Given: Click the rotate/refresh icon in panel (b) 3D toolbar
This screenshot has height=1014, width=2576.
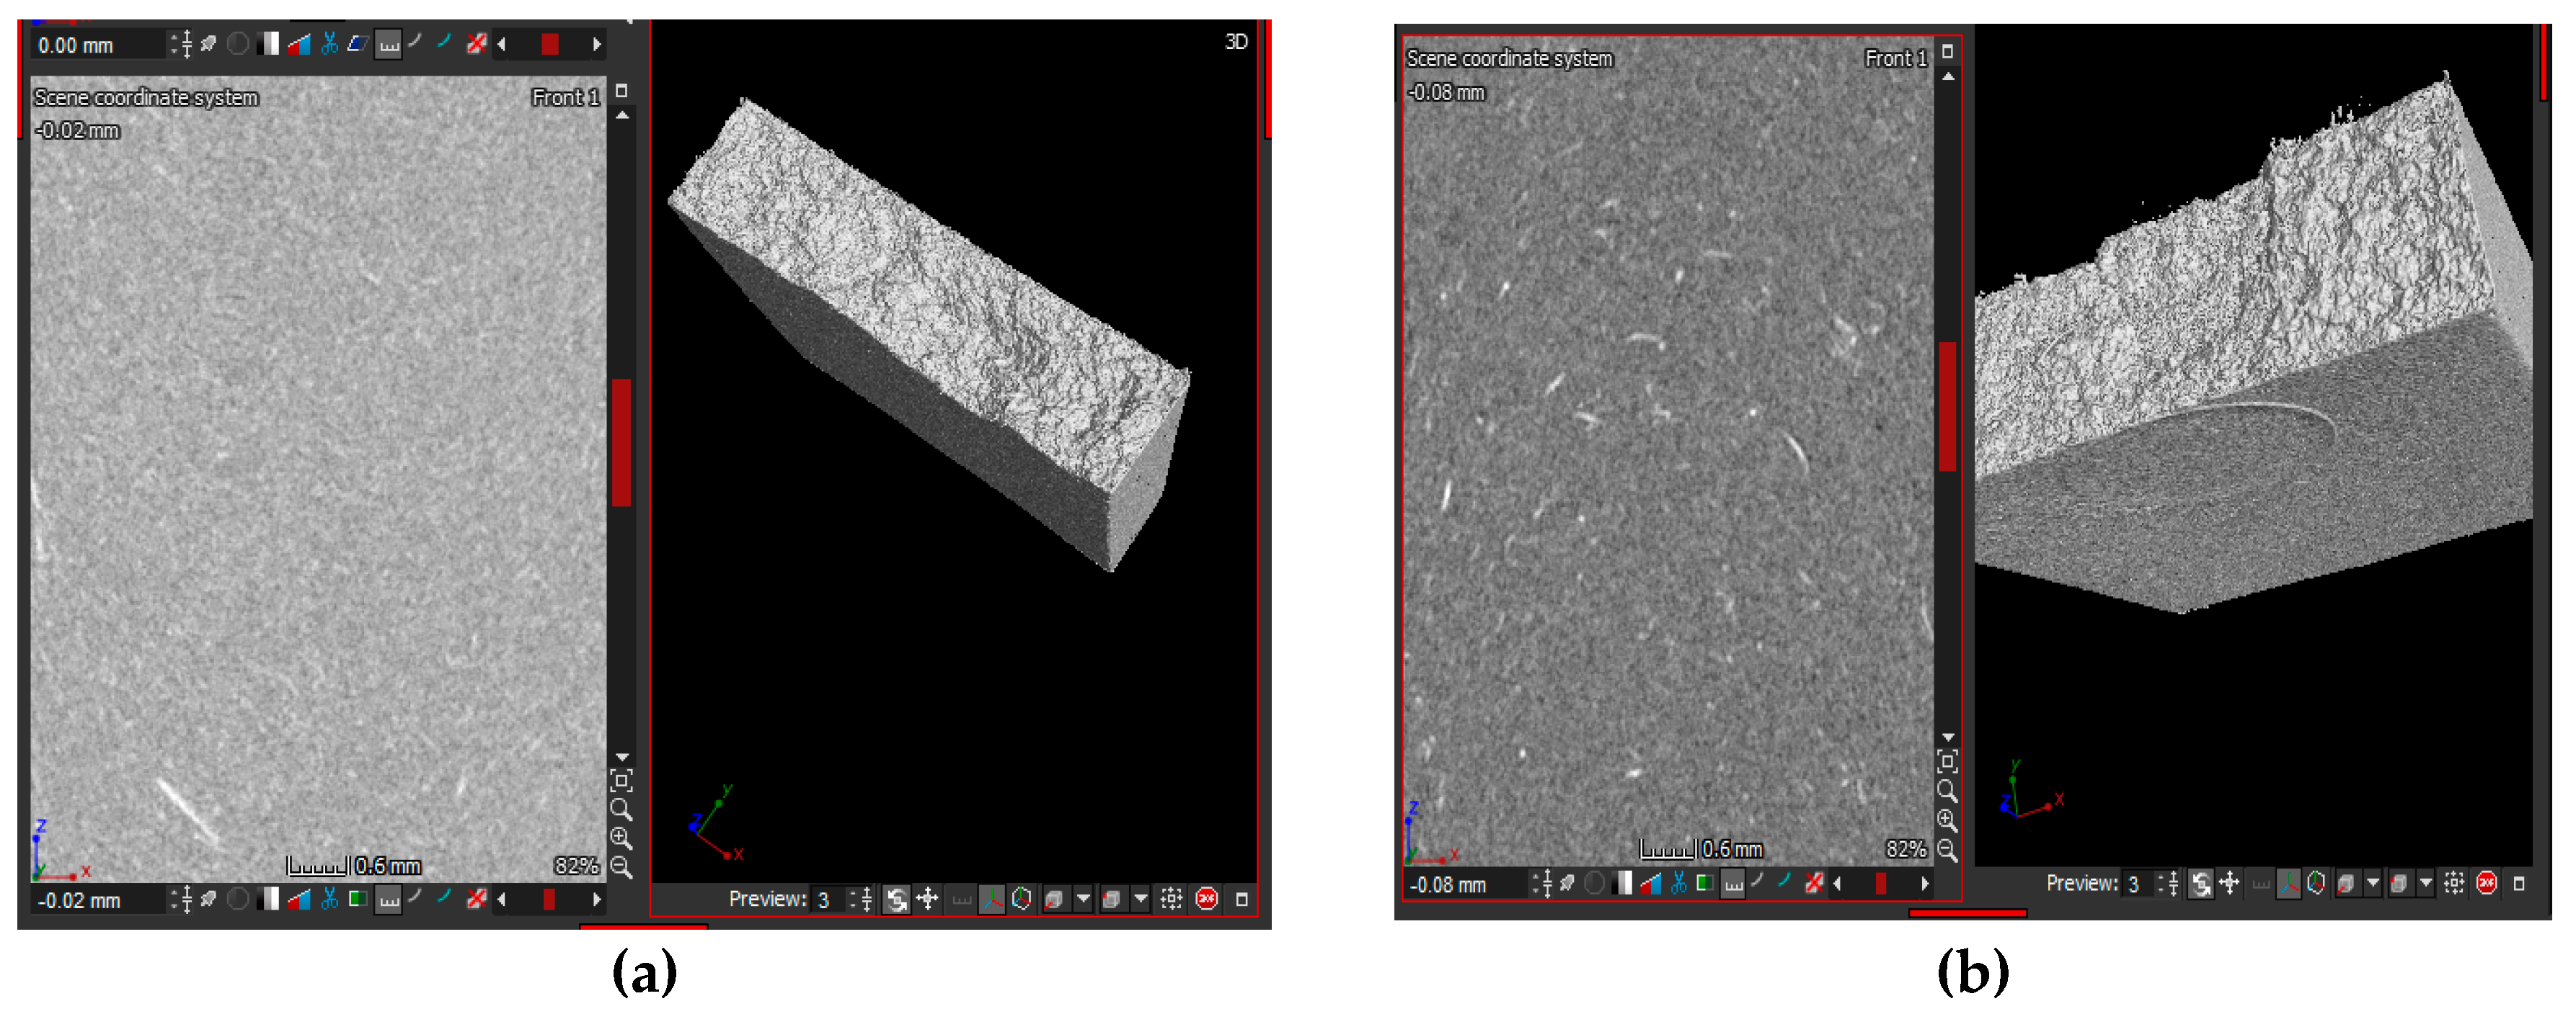Looking at the screenshot, I should tap(2200, 883).
